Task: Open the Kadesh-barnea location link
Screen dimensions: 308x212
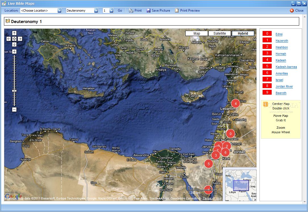Action: tap(286, 67)
